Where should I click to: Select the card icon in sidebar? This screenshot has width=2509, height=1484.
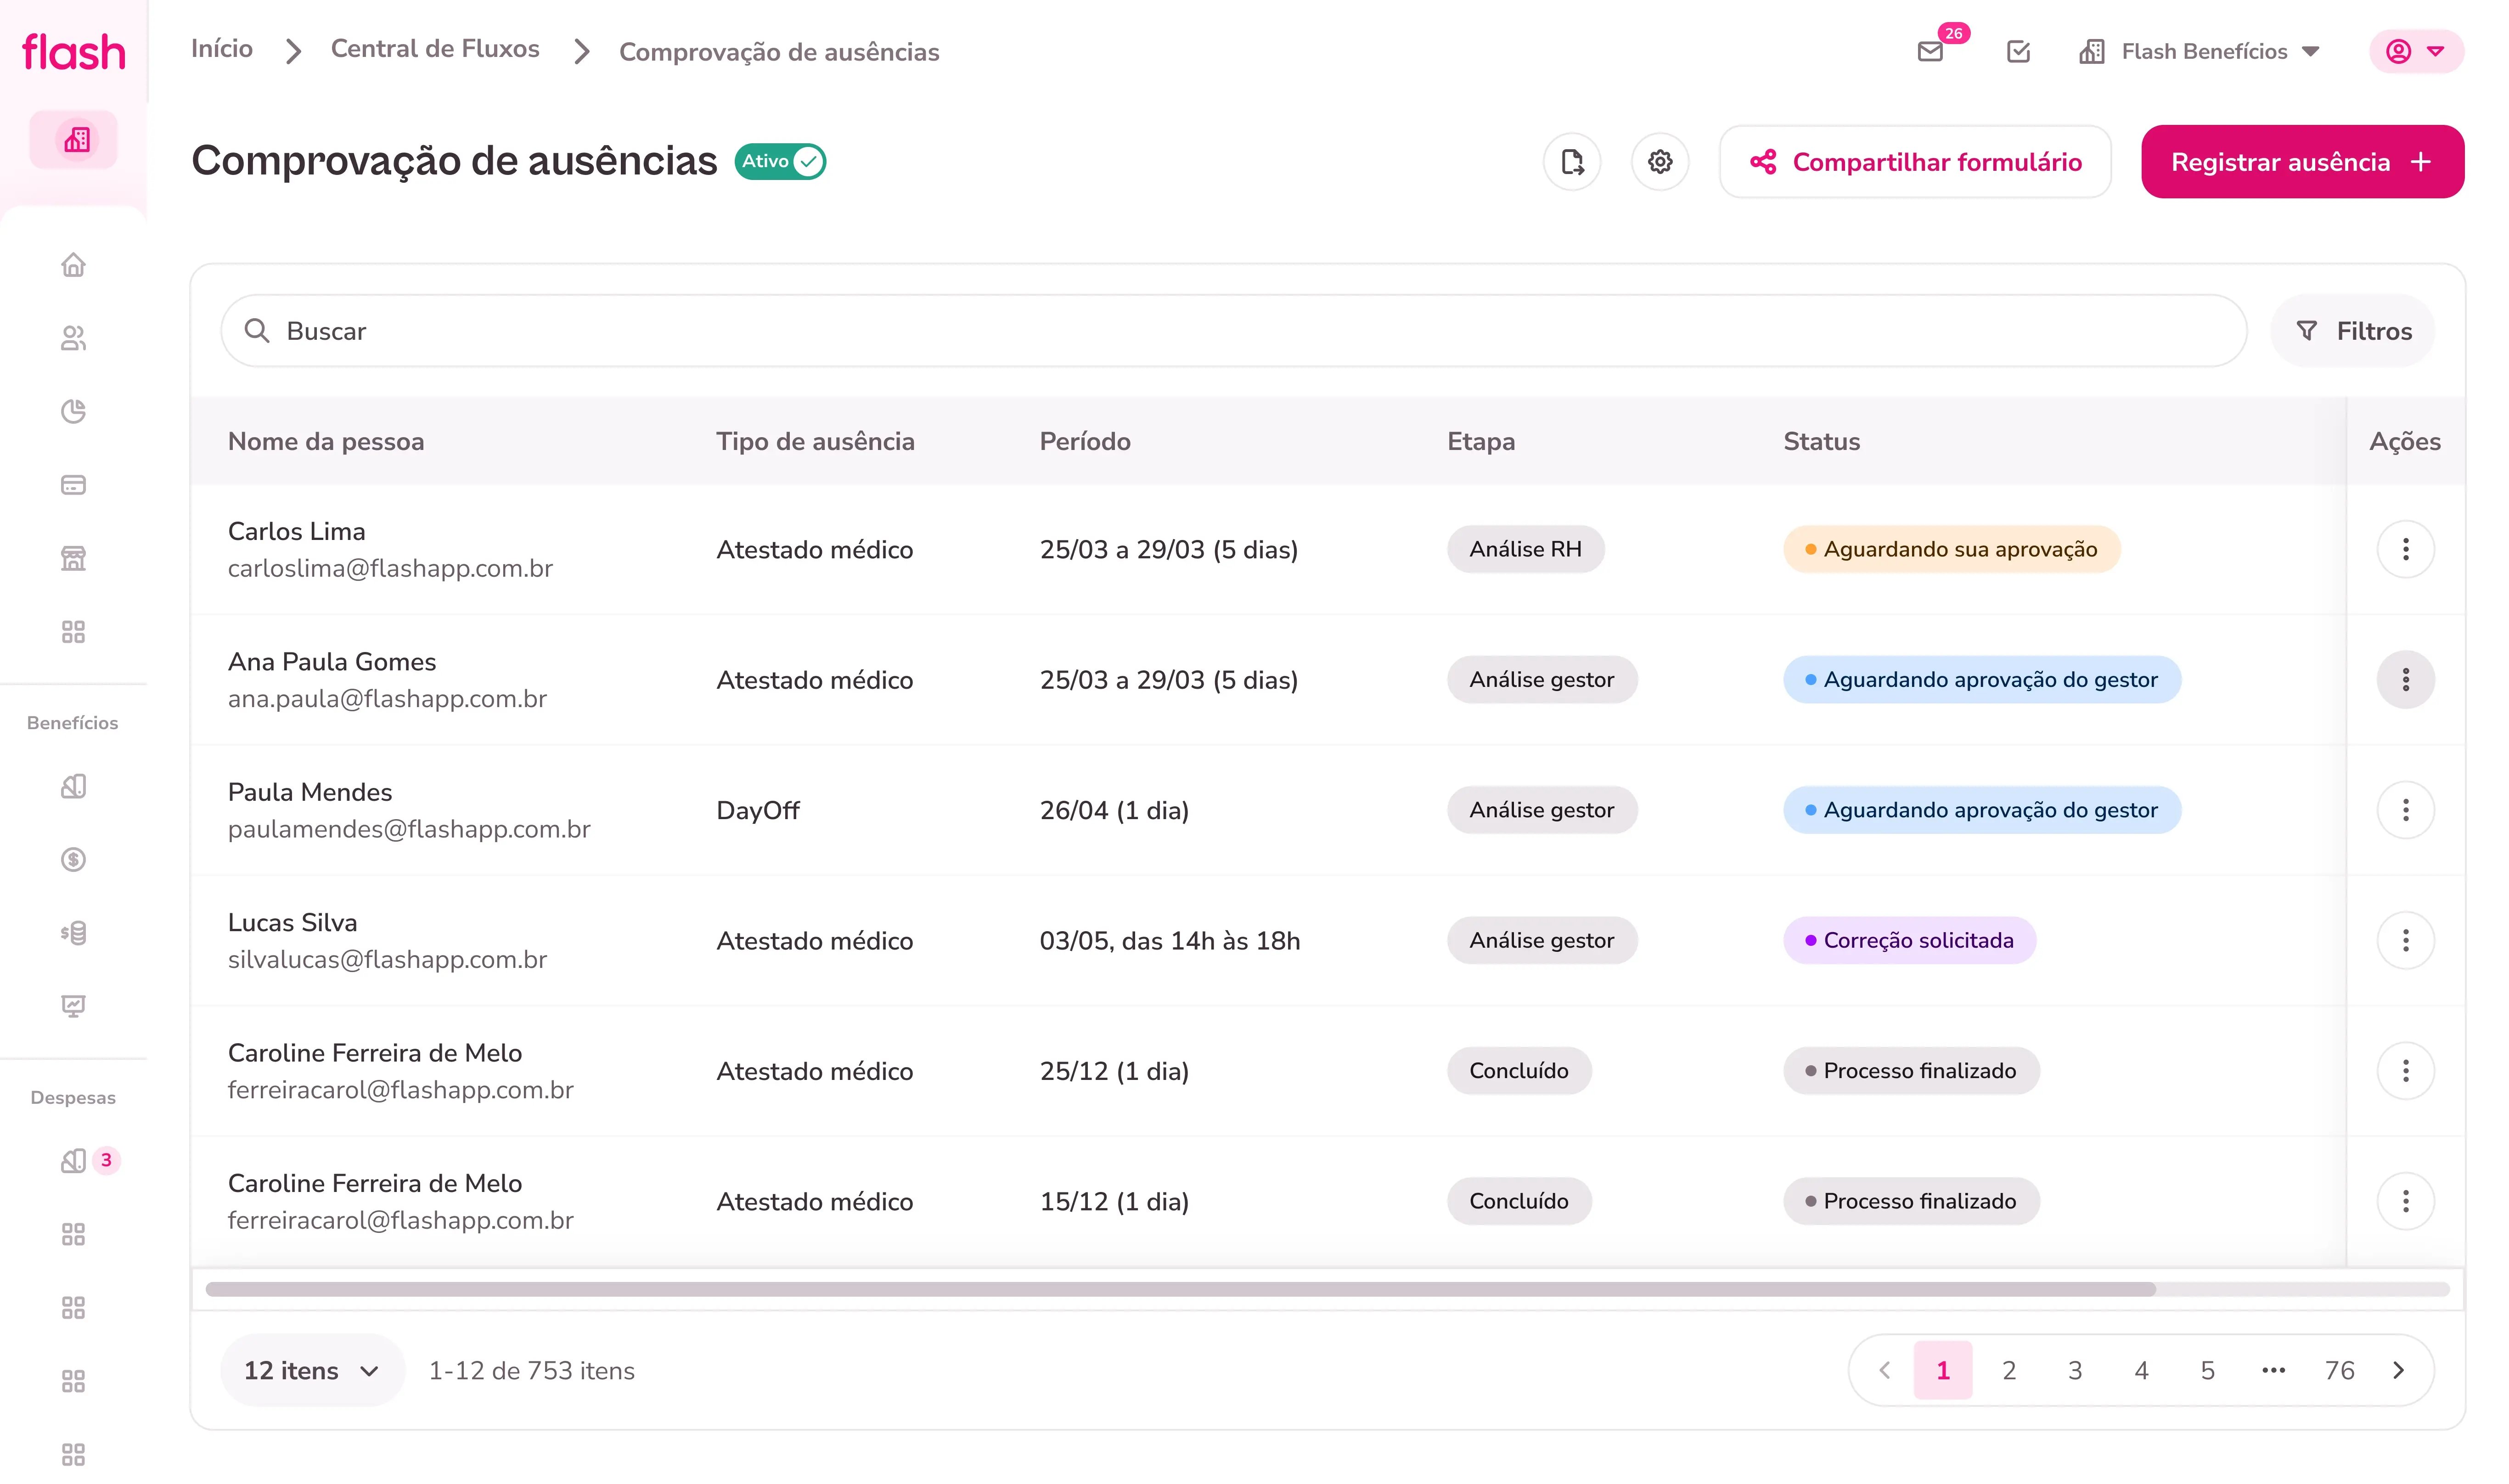(x=73, y=485)
